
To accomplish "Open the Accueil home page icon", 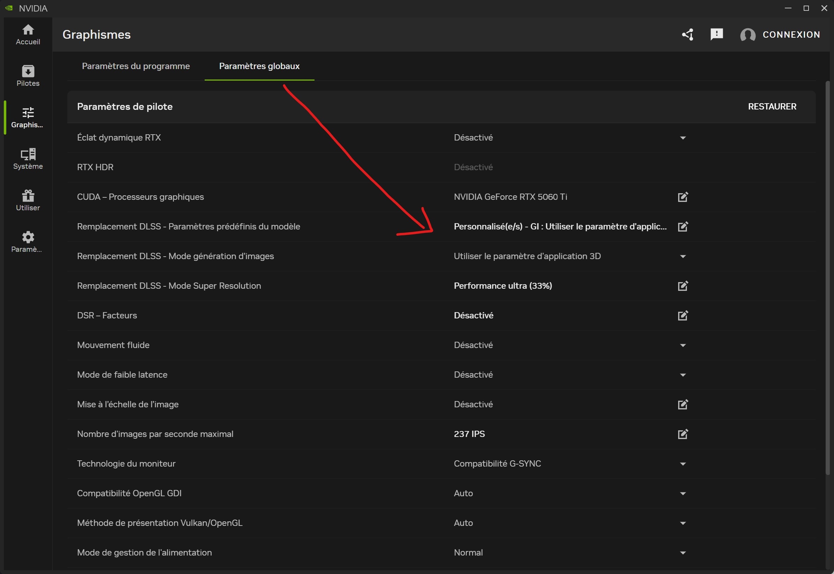I will pos(28,35).
